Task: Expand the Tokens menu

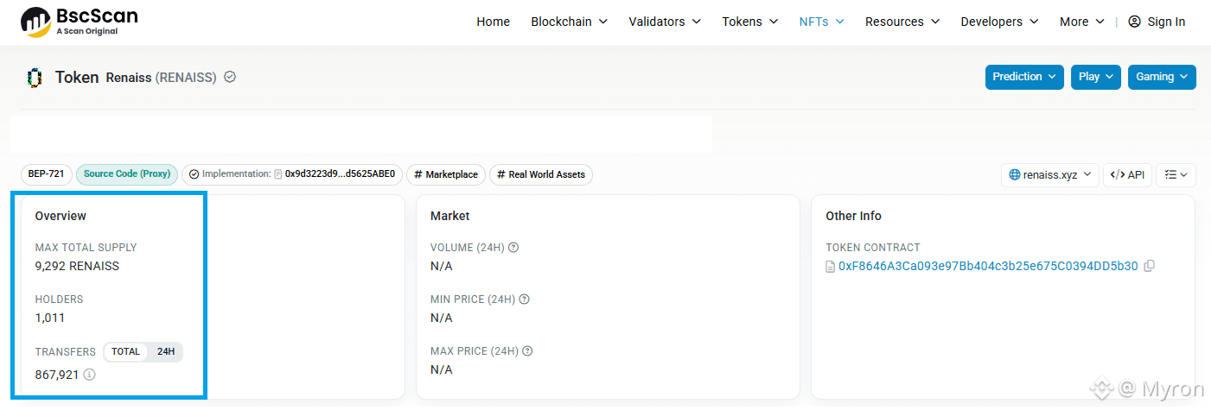Action: click(x=750, y=22)
